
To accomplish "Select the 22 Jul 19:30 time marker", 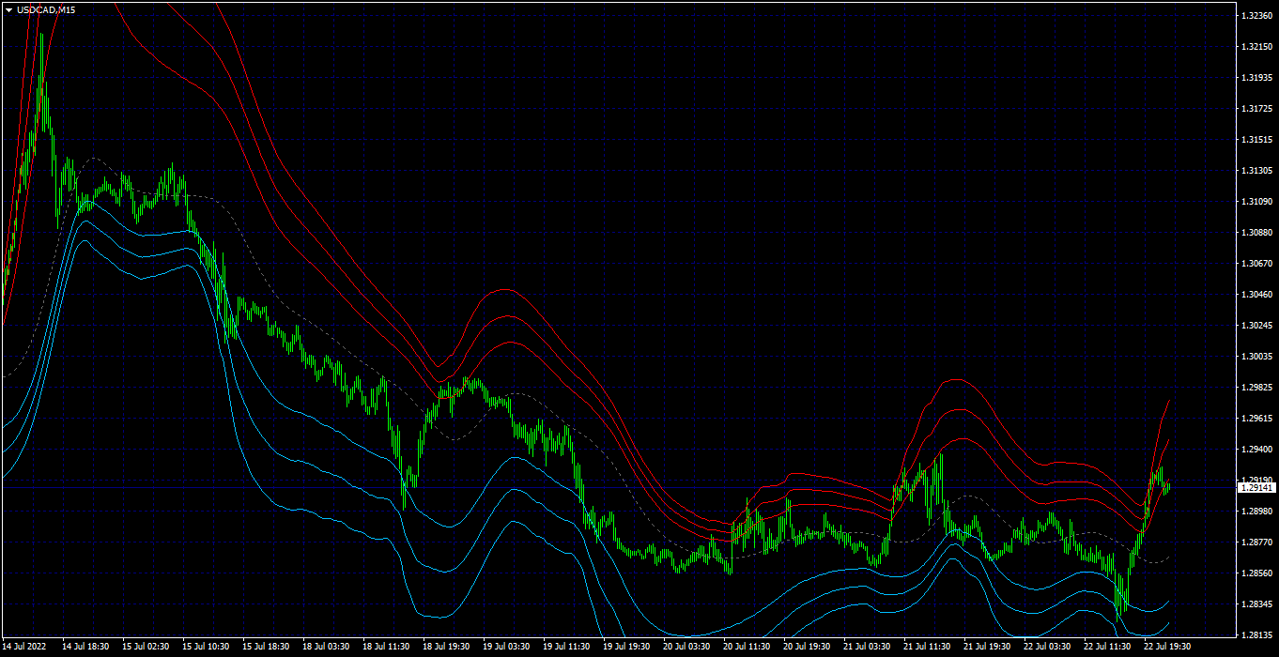I will [1167, 647].
